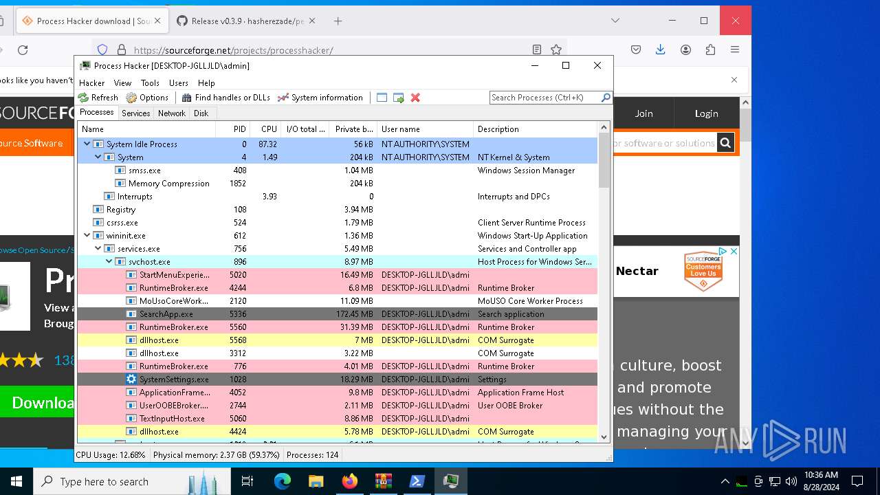Open the Tools menu
The width and height of the screenshot is (880, 495).
click(150, 82)
